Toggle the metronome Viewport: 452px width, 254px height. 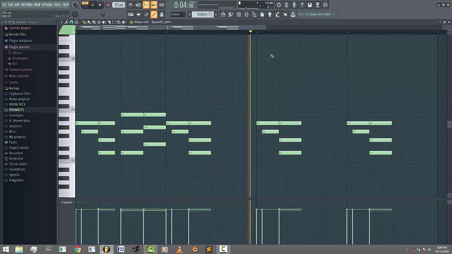[x=131, y=5]
